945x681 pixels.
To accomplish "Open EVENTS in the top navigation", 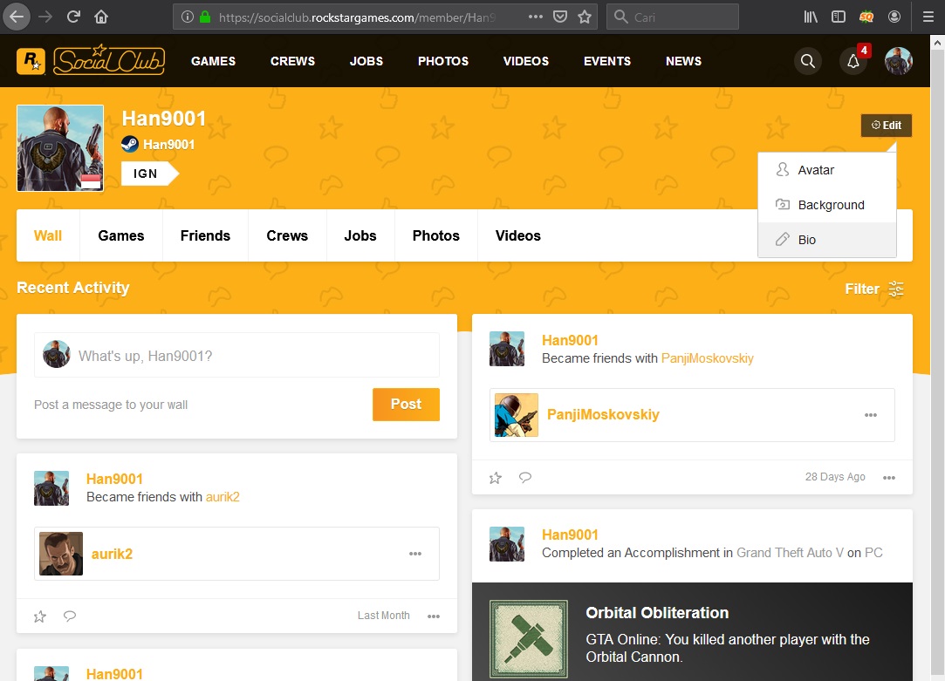I will [x=607, y=61].
